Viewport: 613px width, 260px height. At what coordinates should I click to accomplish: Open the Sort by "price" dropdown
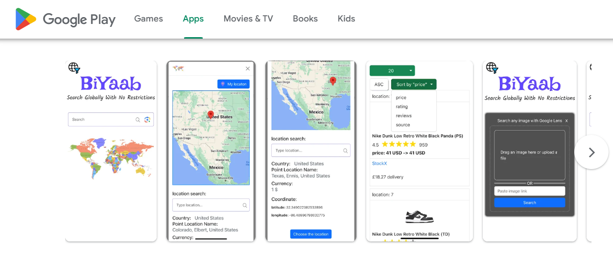[414, 84]
